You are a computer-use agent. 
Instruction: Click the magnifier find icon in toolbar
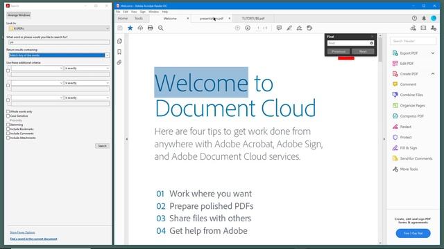pyautogui.click(x=160, y=28)
